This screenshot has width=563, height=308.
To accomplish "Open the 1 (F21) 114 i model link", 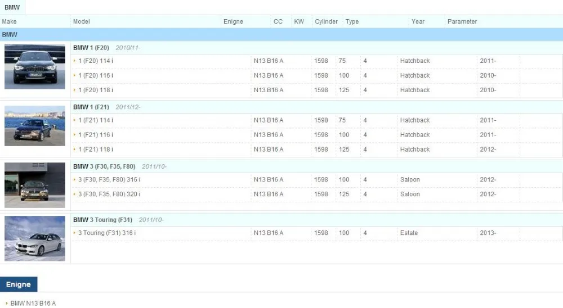I will (x=96, y=120).
